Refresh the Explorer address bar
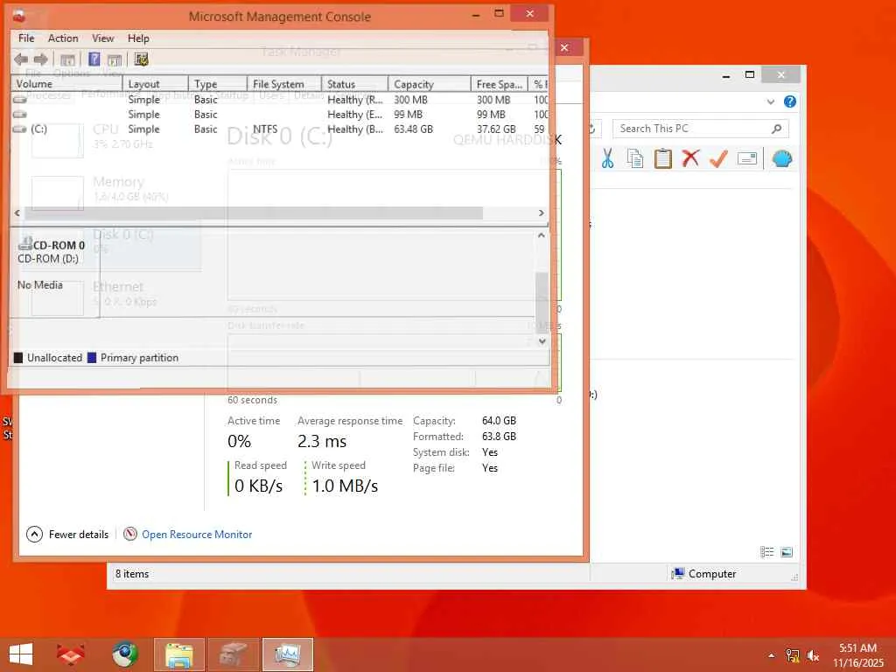896x672 pixels. tap(592, 129)
